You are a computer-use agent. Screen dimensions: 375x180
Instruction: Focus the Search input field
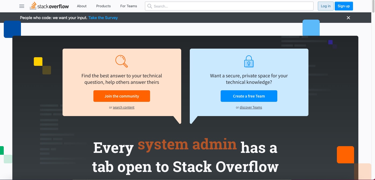(229, 6)
